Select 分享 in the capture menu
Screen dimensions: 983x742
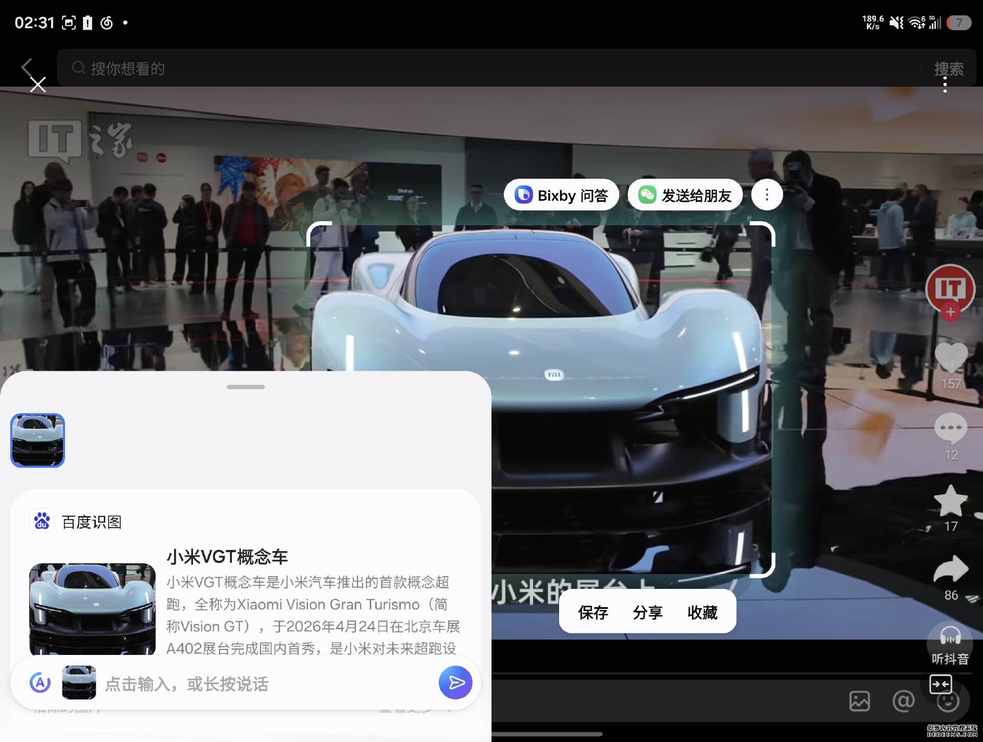(648, 612)
